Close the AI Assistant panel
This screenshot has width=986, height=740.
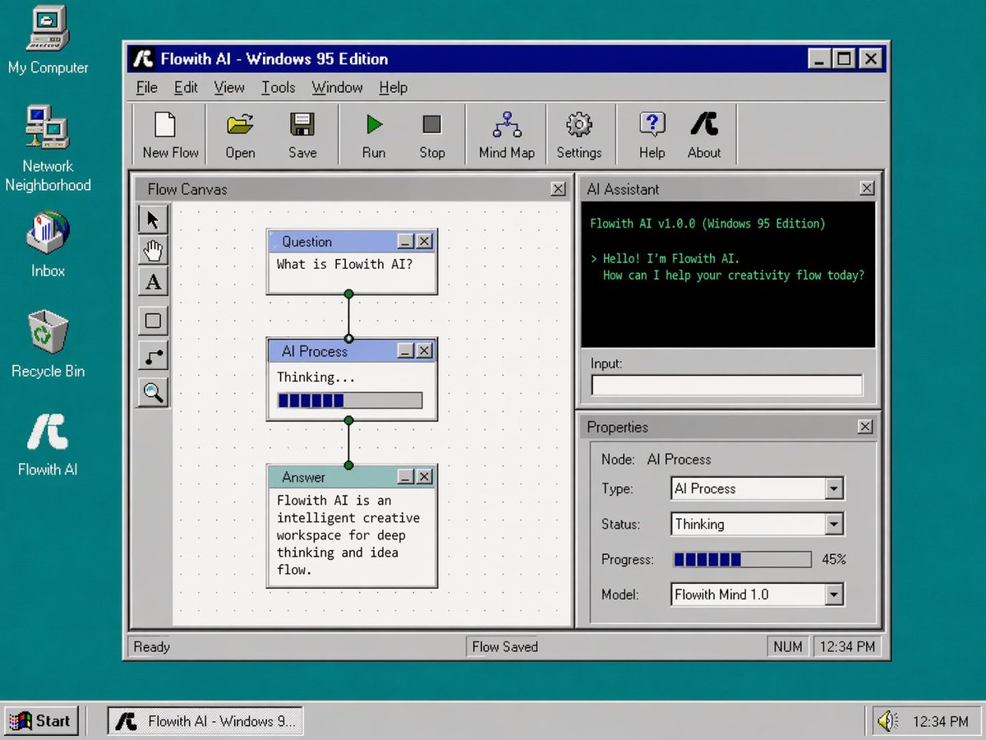tap(867, 188)
